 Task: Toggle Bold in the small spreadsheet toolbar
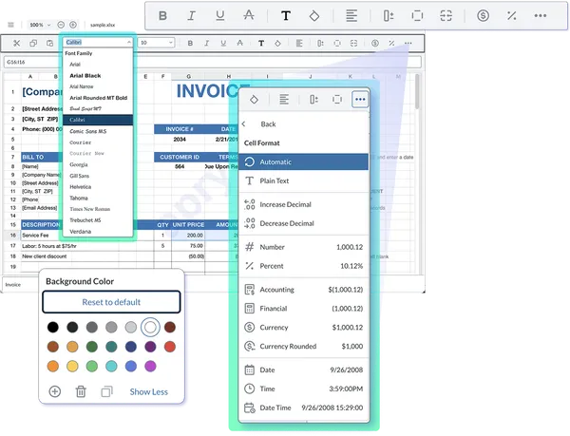tap(190, 44)
